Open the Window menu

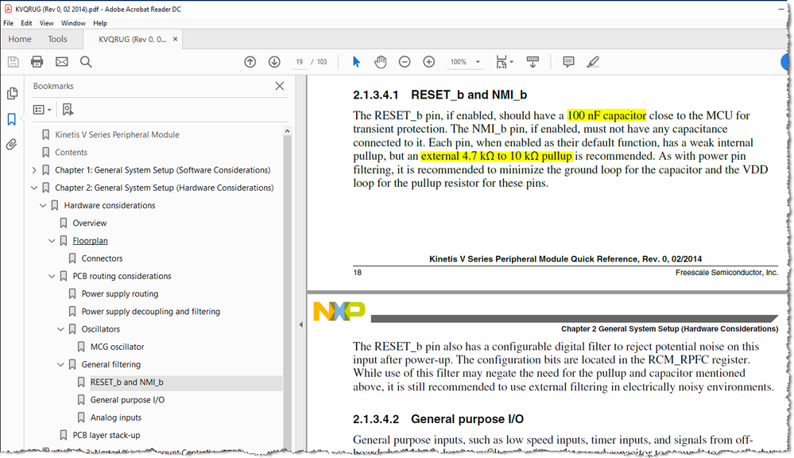tap(73, 23)
